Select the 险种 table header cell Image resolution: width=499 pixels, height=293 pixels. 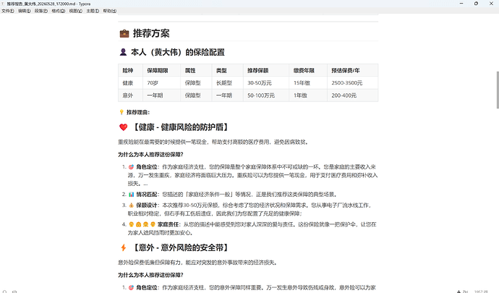pos(130,70)
